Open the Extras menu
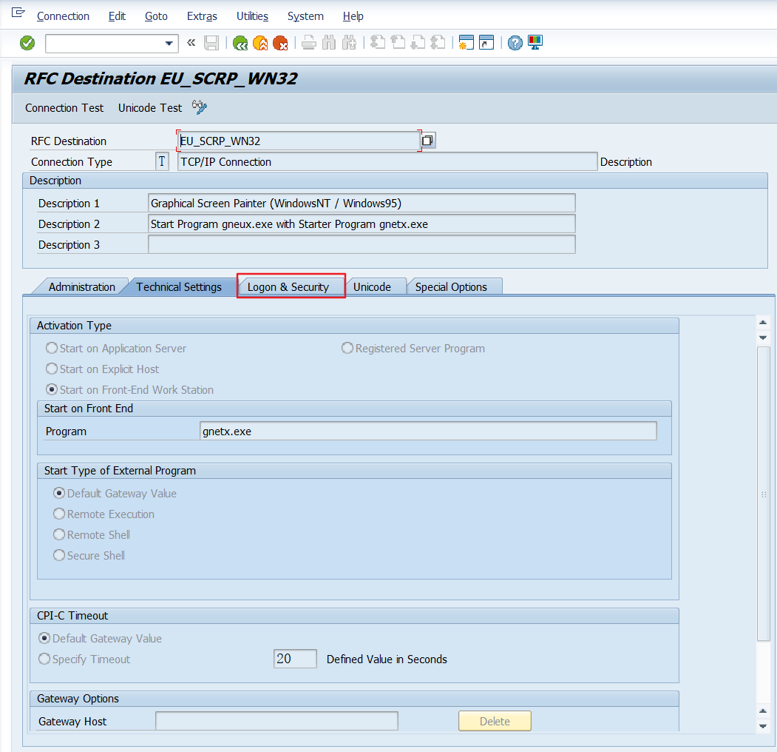Viewport: 777px width, 752px height. pos(201,16)
